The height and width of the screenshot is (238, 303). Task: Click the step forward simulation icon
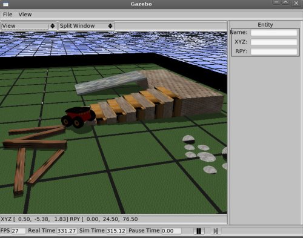[x=216, y=231]
